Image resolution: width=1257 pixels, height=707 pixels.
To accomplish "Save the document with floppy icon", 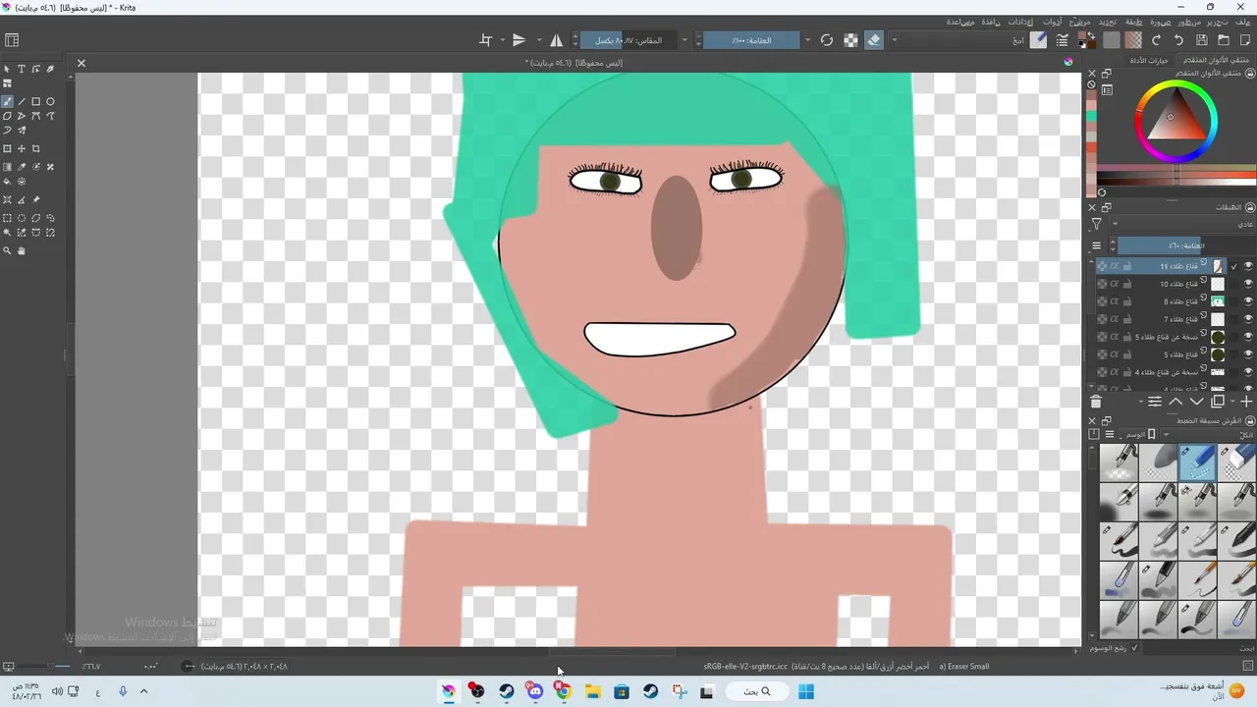I will pos(1201,40).
